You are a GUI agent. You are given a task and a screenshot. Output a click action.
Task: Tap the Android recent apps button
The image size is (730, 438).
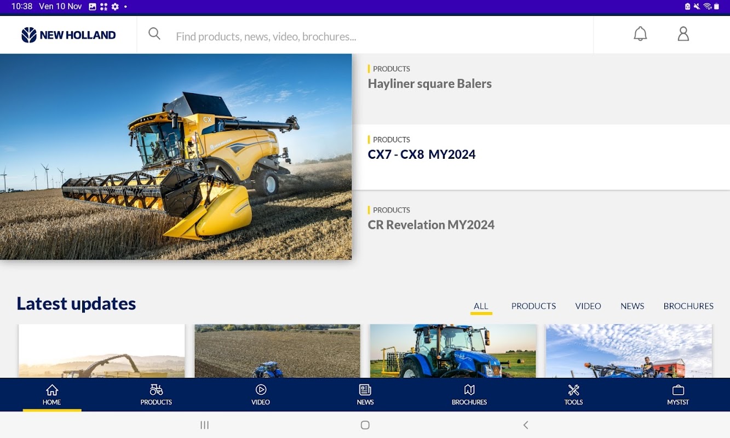coord(205,425)
